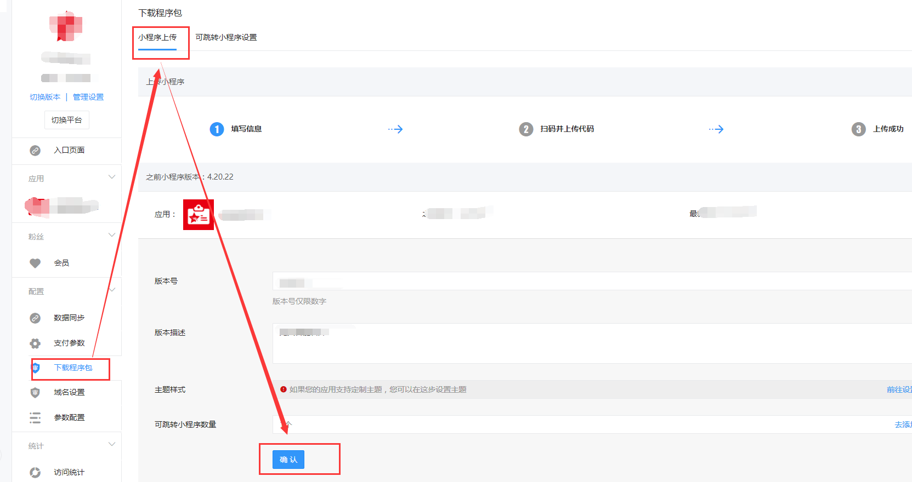Image resolution: width=912 pixels, height=482 pixels.
Task: Collapse the 配置 sidebar section
Action: (x=112, y=290)
